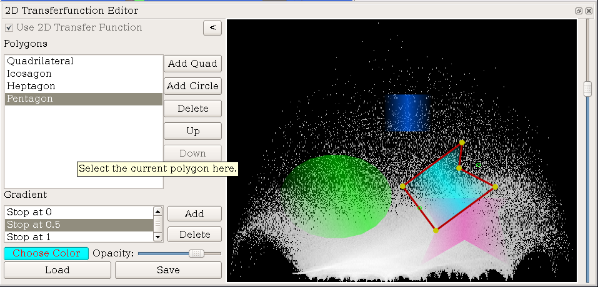Click the green gradient handle outside pentagon

(x=478, y=165)
